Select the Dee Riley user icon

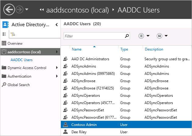(65, 132)
